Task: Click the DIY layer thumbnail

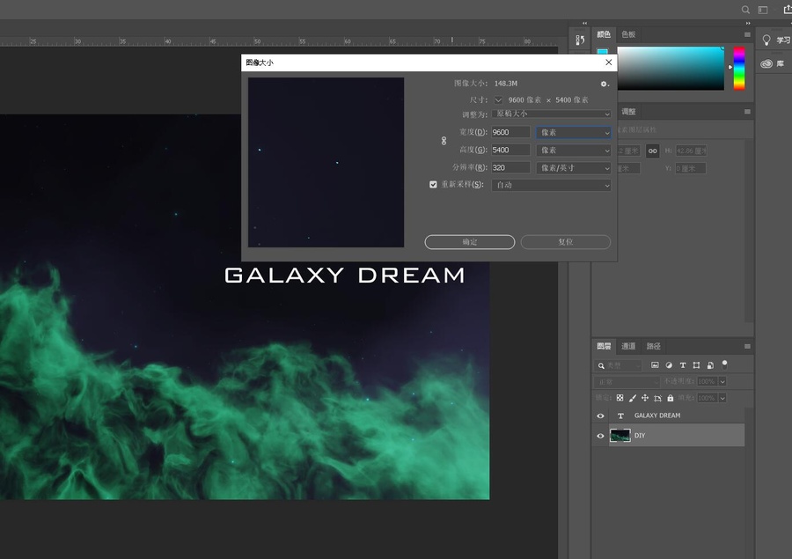Action: [x=620, y=435]
